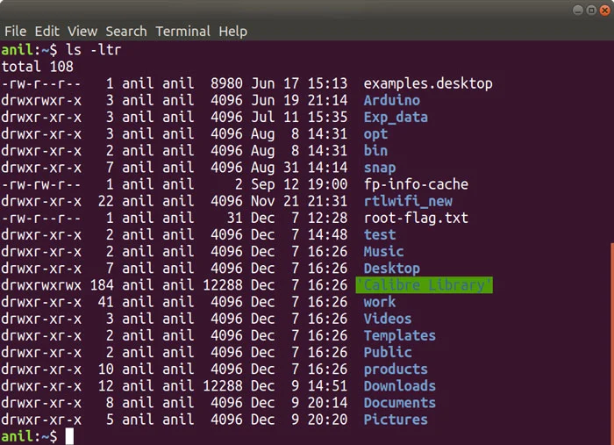The height and width of the screenshot is (445, 614).
Task: Click the file size '8980'
Action: pos(226,83)
